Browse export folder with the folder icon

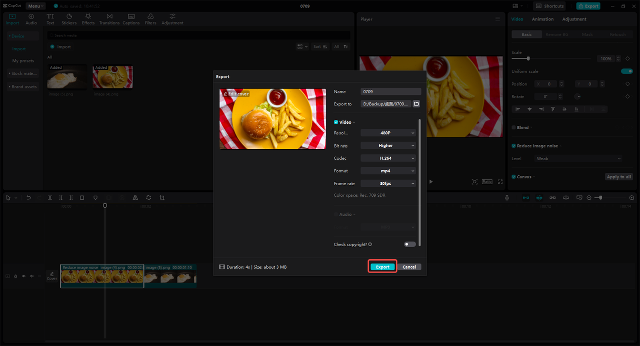click(416, 104)
